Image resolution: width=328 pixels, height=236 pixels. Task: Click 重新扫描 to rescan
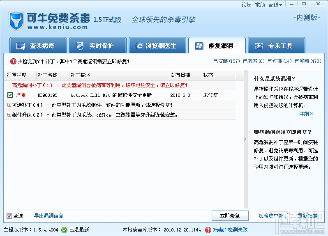coord(308,216)
